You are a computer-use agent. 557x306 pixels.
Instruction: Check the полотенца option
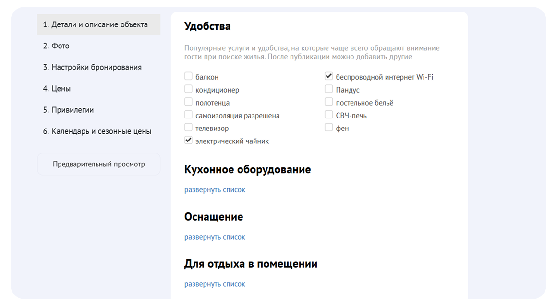click(x=189, y=102)
